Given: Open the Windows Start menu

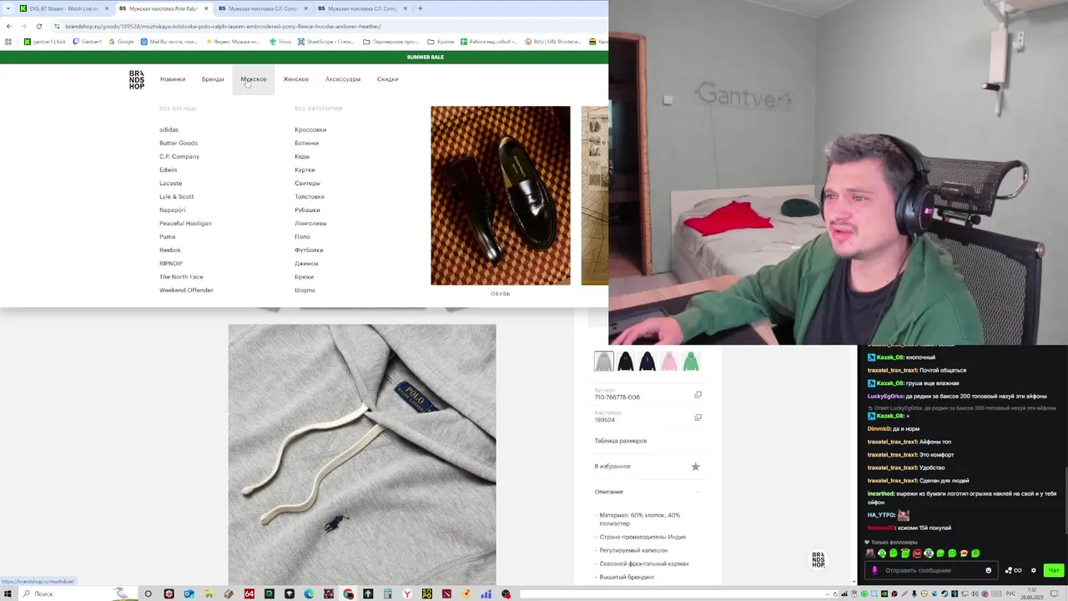Looking at the screenshot, I should pos(8,593).
